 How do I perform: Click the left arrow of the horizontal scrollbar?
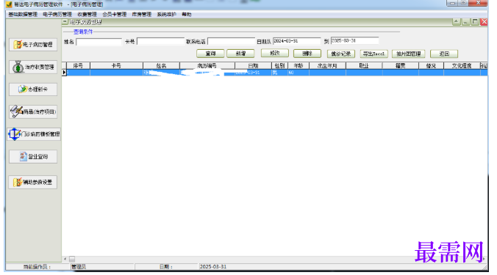click(65, 259)
